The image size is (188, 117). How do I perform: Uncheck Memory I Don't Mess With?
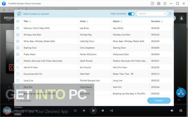(x=18, y=28)
